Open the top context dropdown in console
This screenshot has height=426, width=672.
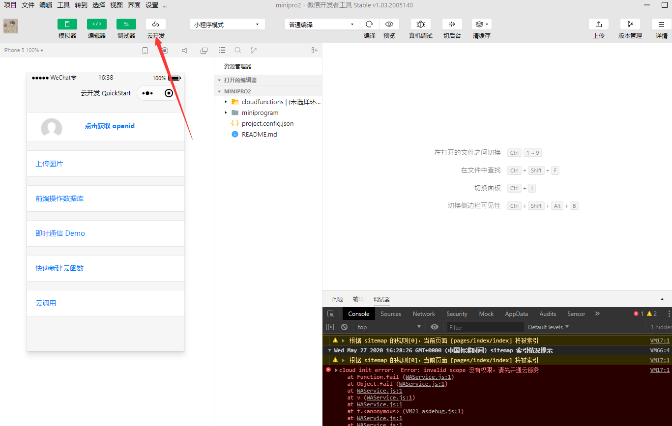(389, 327)
